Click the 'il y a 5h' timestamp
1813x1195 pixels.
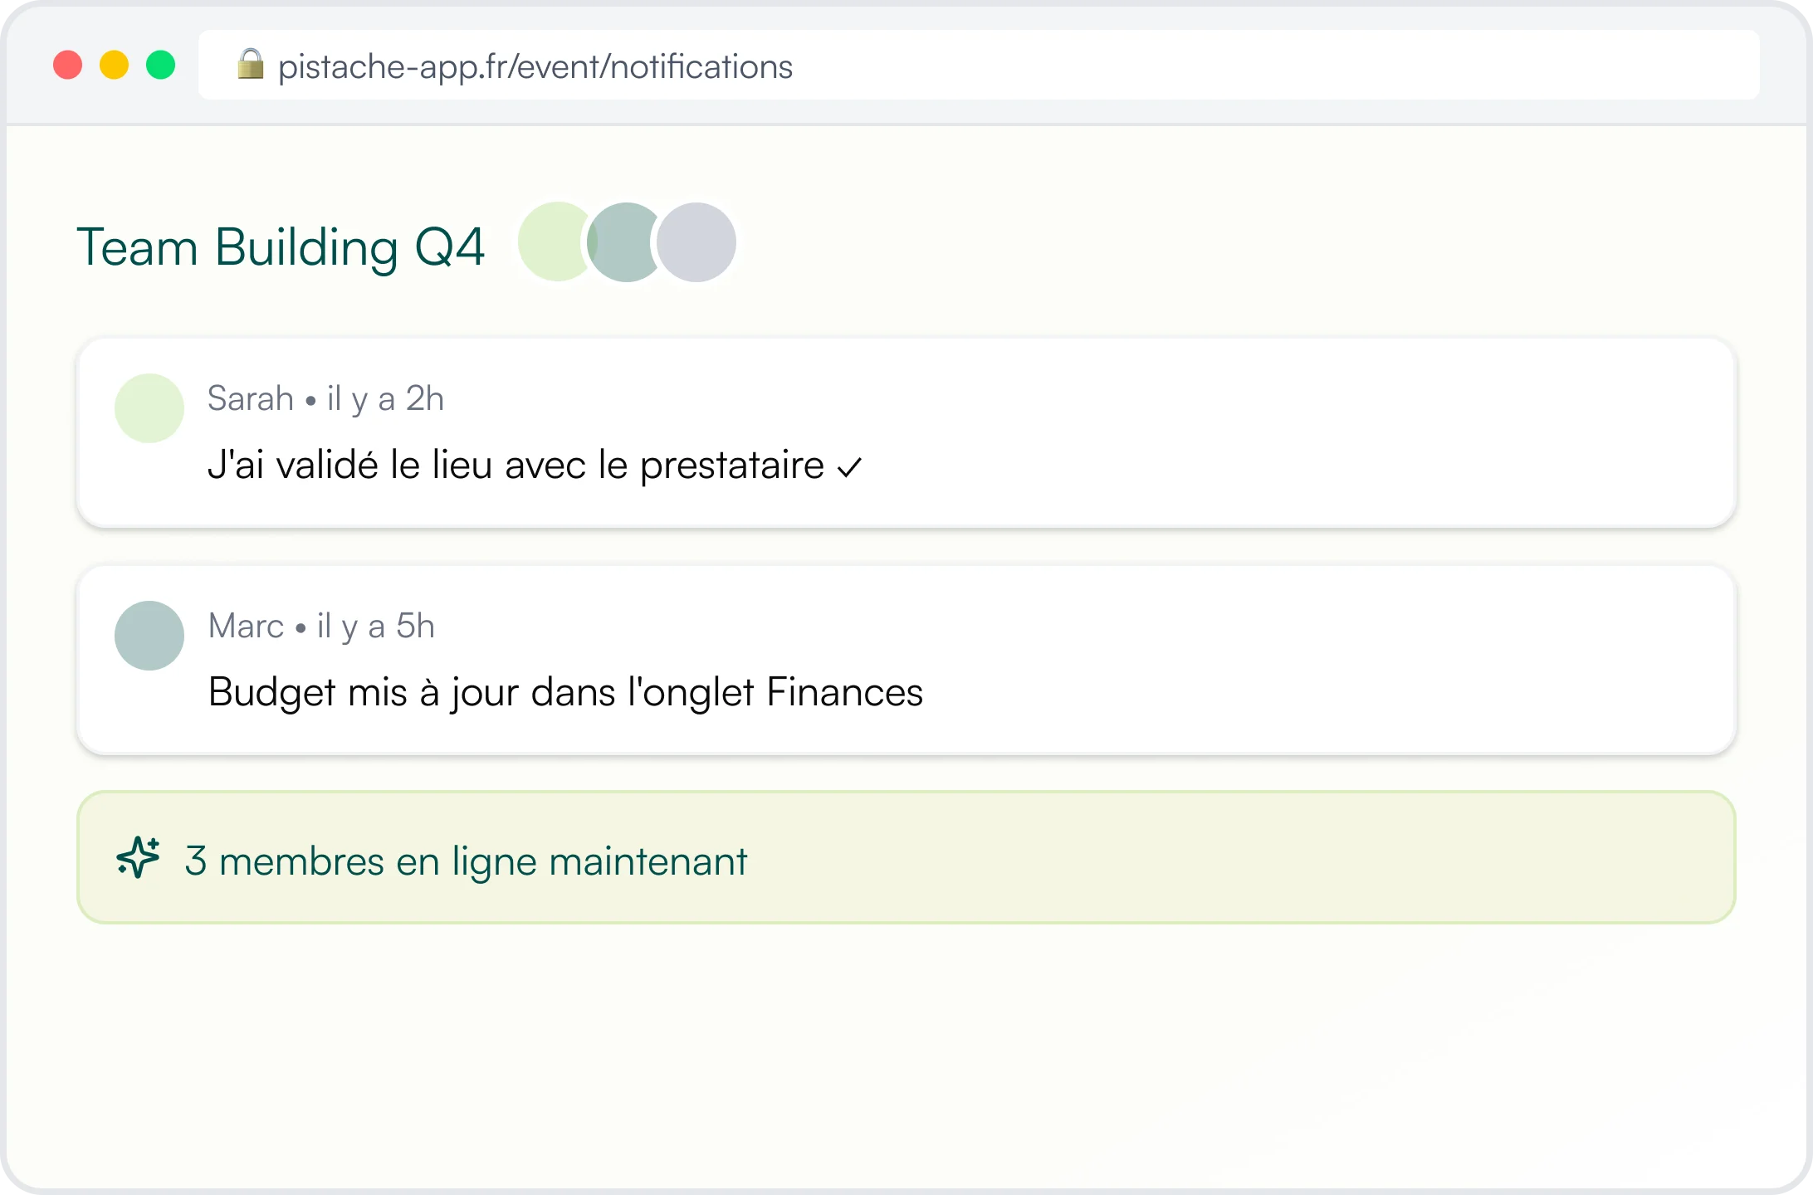click(375, 626)
